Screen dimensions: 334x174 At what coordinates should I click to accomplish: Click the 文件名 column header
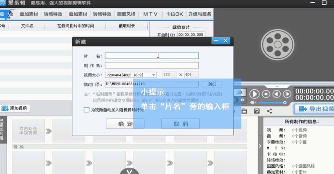[27, 26]
